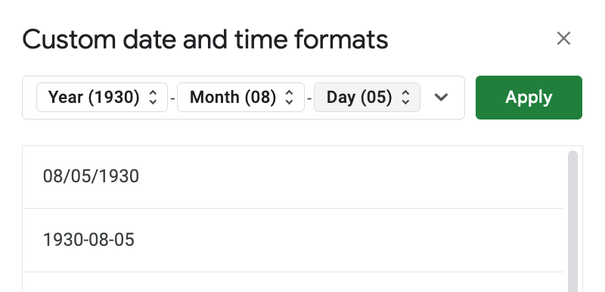Expand the add-format-element chevron dropdown

[441, 97]
